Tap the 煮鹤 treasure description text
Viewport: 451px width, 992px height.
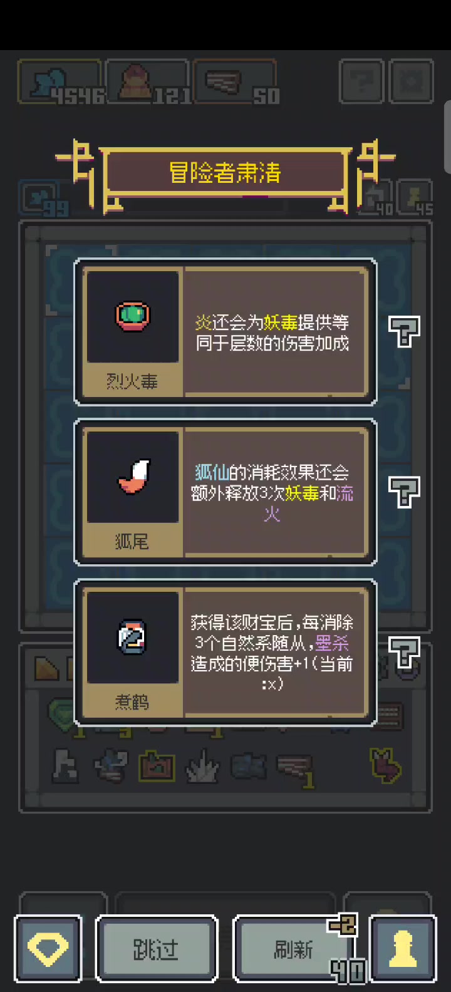(272, 653)
